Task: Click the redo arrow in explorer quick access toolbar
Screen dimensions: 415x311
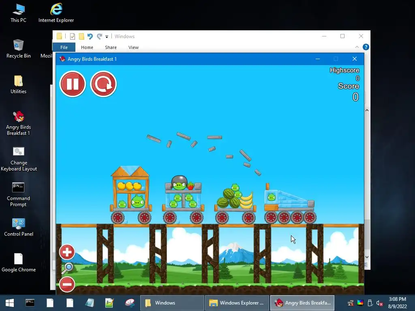Action: tap(100, 36)
